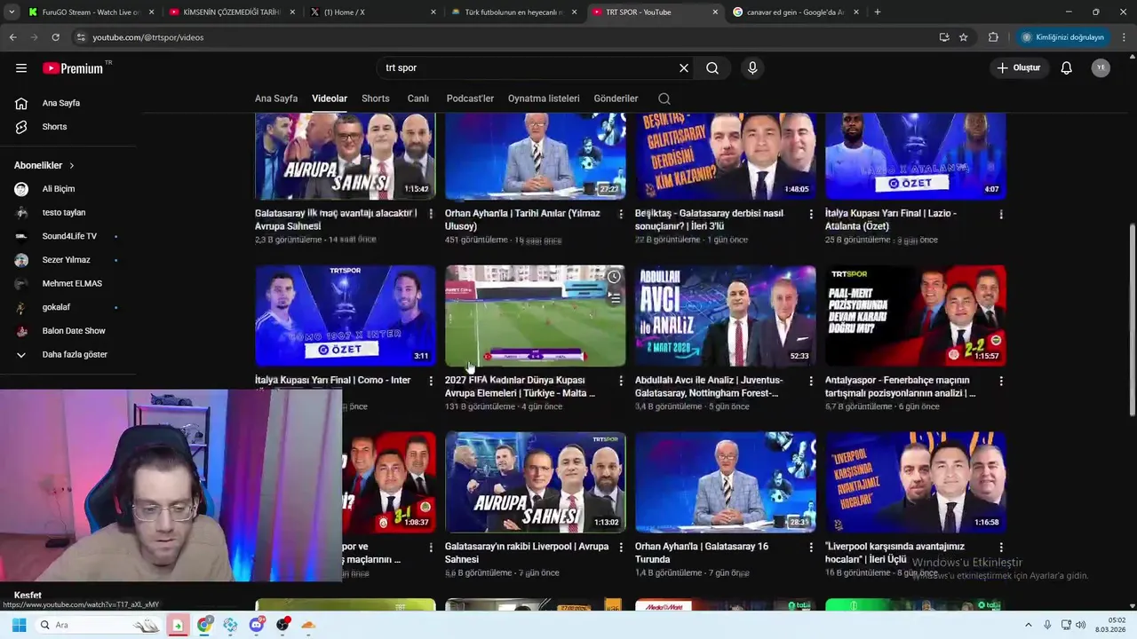The image size is (1137, 639).
Task: Open the Chrome three-dot menu
Action: [x=1125, y=37]
